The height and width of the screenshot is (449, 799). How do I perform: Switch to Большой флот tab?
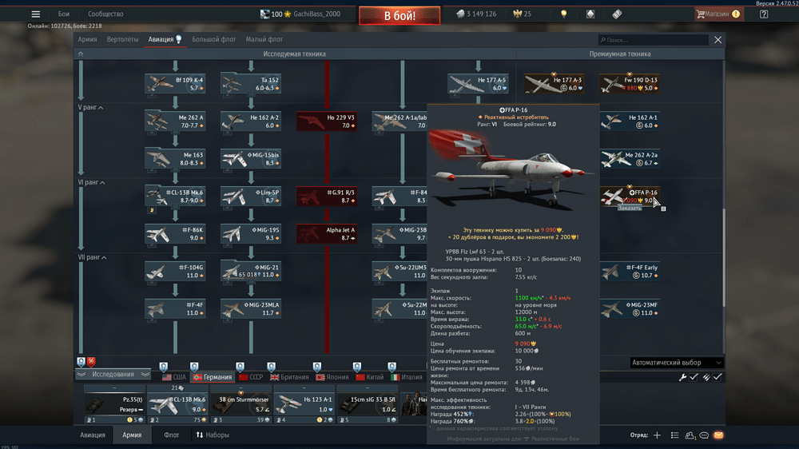tap(213, 39)
